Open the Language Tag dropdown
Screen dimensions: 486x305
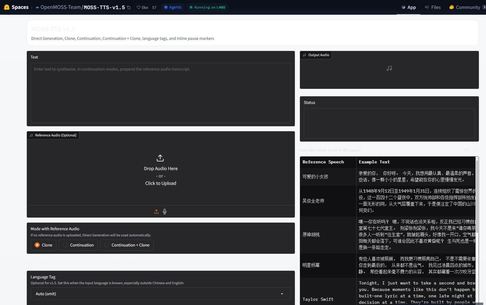pos(161,294)
